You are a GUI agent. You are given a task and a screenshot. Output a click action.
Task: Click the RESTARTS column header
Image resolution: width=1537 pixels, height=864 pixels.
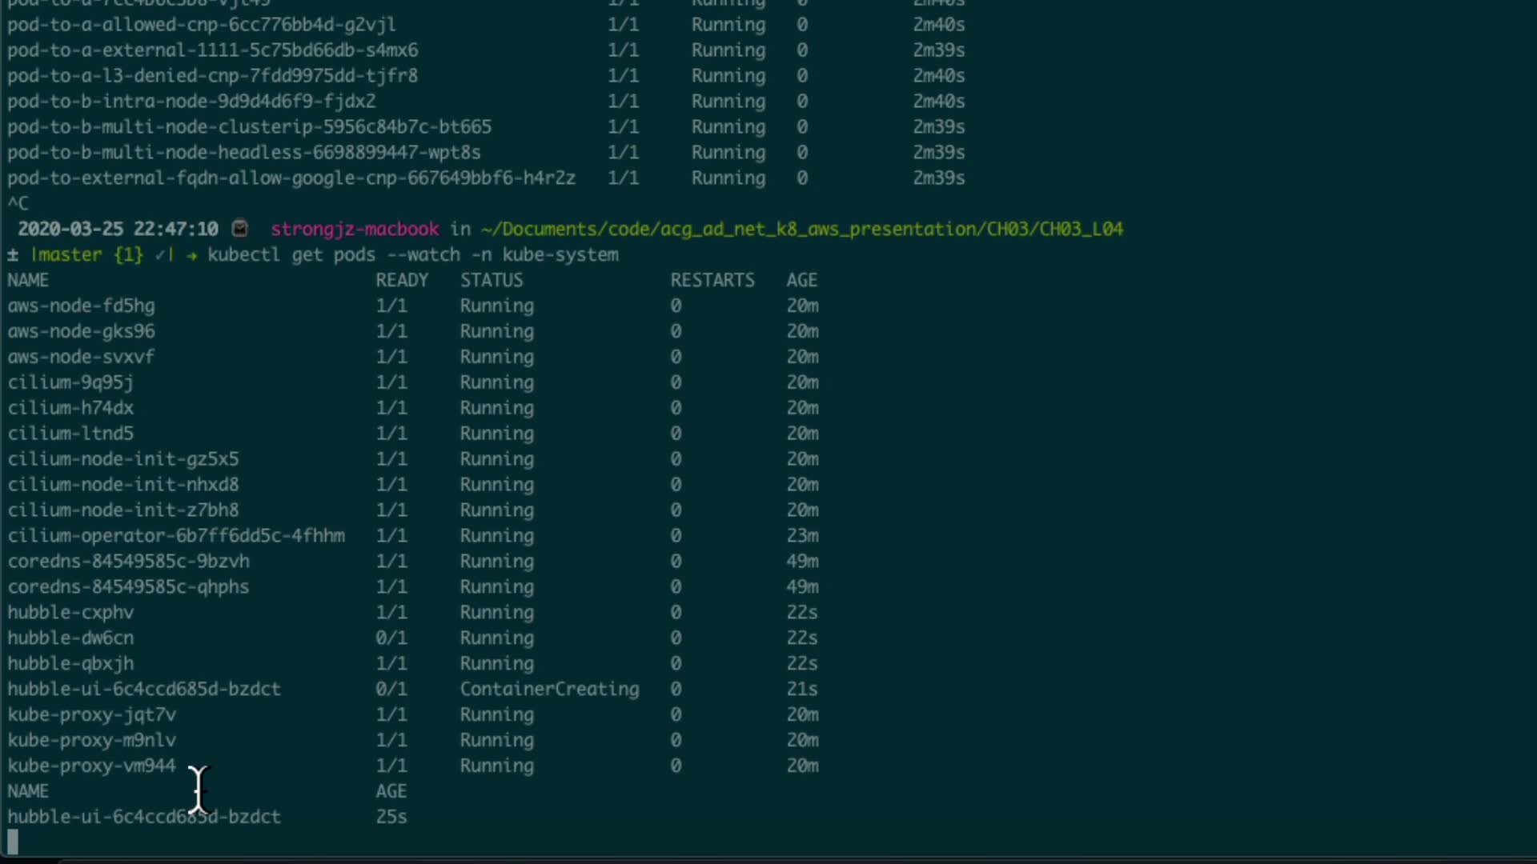click(x=712, y=280)
